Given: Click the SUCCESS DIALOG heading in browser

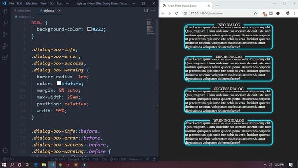Looking at the screenshot, I should click(x=229, y=89).
